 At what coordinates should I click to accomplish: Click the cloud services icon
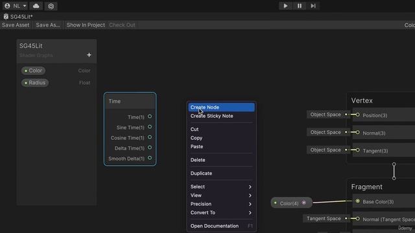click(x=36, y=6)
